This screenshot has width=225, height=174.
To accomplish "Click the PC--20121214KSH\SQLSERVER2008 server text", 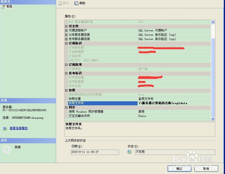I will click(x=24, y=110).
